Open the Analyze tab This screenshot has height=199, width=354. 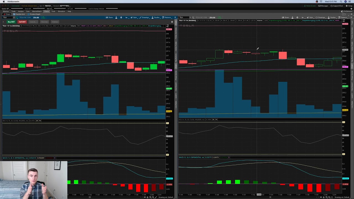click(x=21, y=11)
